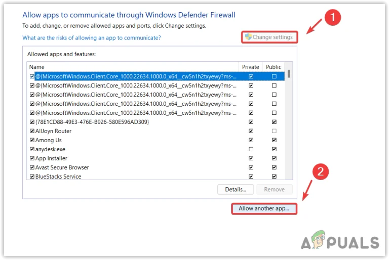
Task: Click the Public column header
Action: tap(274, 67)
